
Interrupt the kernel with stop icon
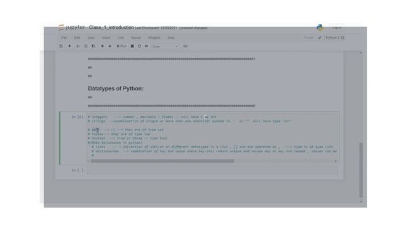pyautogui.click(x=132, y=46)
